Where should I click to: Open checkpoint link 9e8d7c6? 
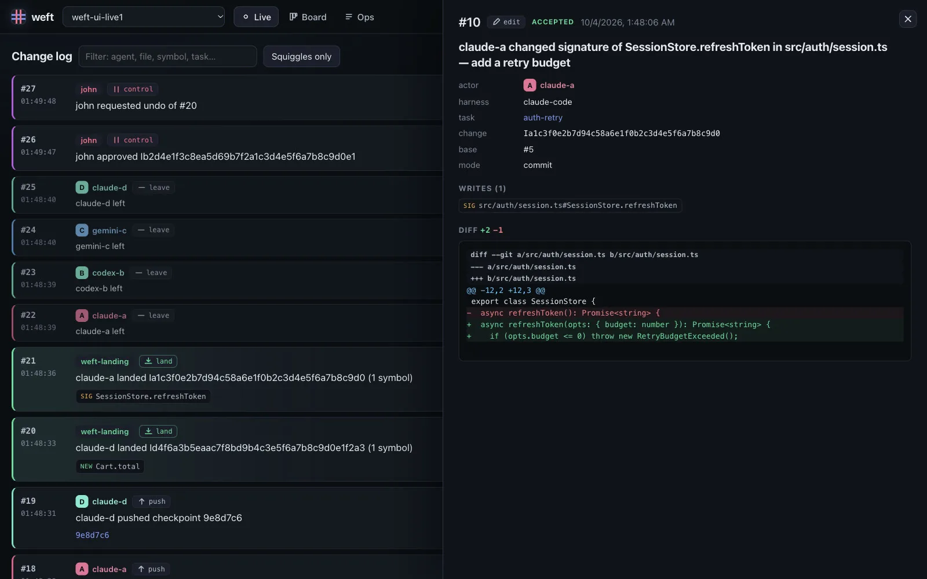92,535
